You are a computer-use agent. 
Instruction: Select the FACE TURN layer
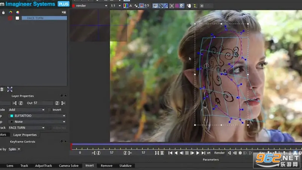point(44,18)
